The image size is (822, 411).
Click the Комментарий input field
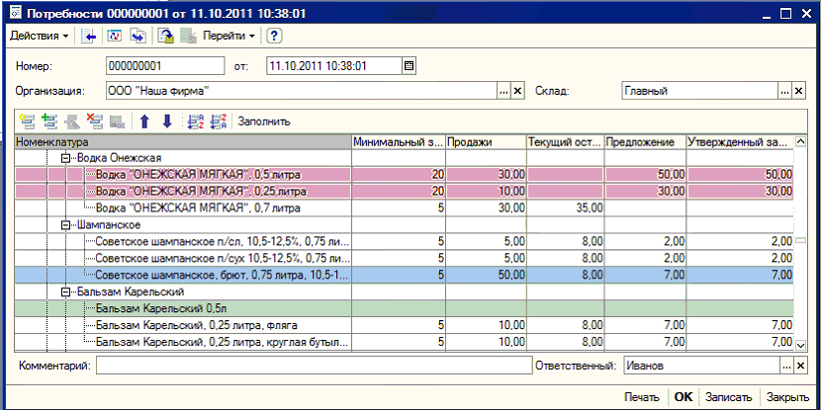pos(314,366)
